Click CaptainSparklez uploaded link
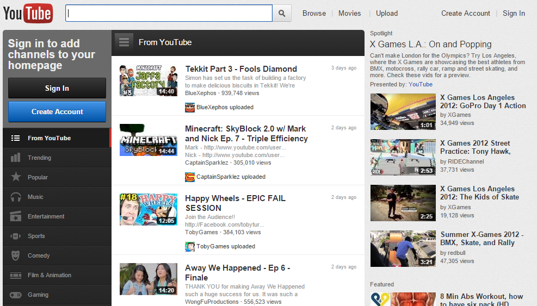 231,177
